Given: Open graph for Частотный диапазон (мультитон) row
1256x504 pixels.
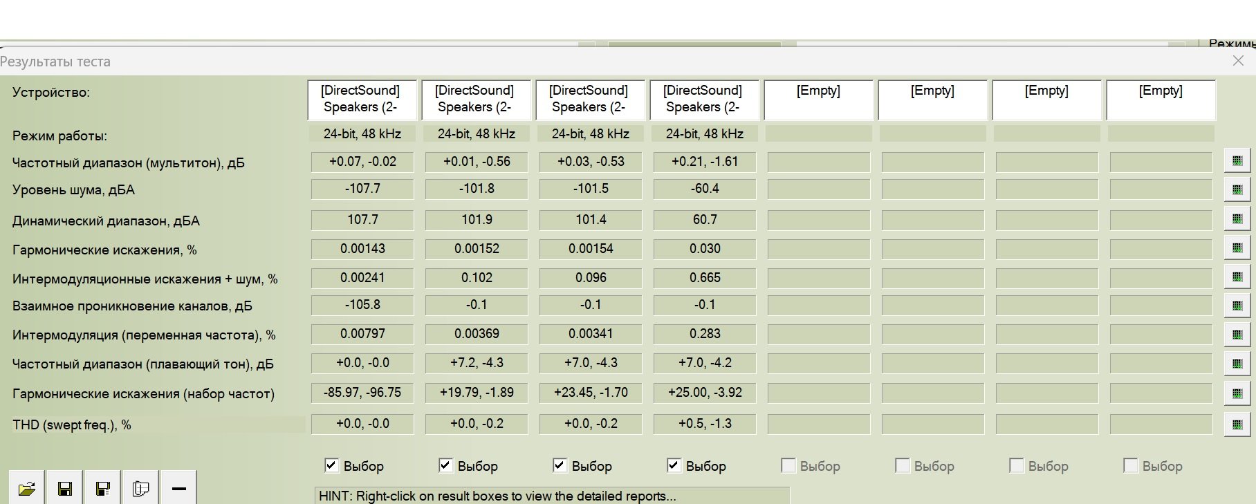Looking at the screenshot, I should point(1237,160).
